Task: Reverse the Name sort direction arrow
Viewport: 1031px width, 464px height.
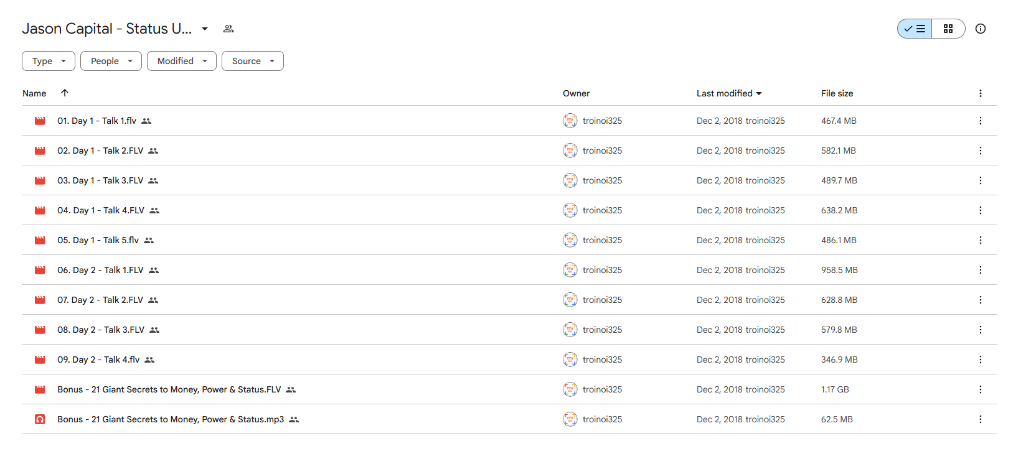Action: (x=65, y=93)
